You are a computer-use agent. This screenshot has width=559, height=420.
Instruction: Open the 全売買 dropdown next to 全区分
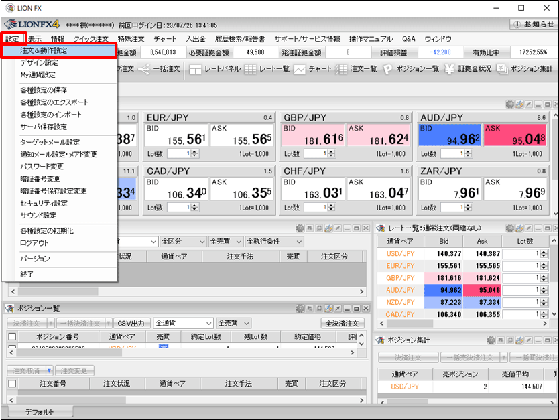[x=226, y=242]
